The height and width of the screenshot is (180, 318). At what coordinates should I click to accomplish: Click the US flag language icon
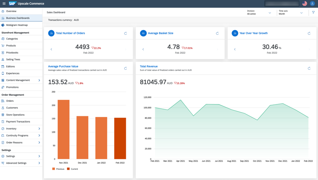pos(304,4)
